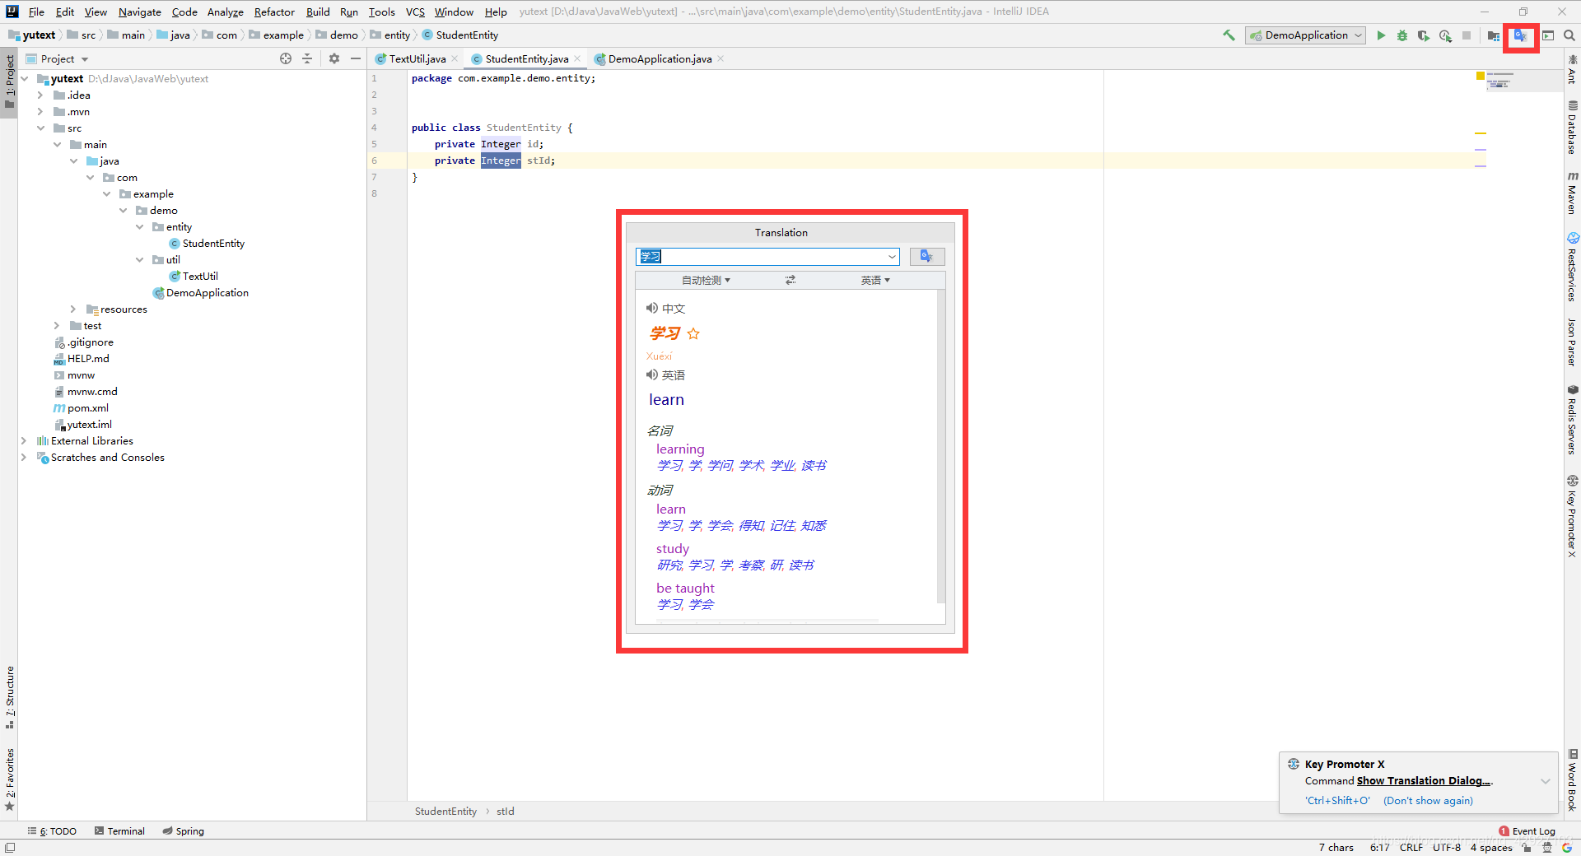Screen dimensions: 1581x856
Task: Play Chinese pronunciation speaker icon
Action: pos(652,308)
